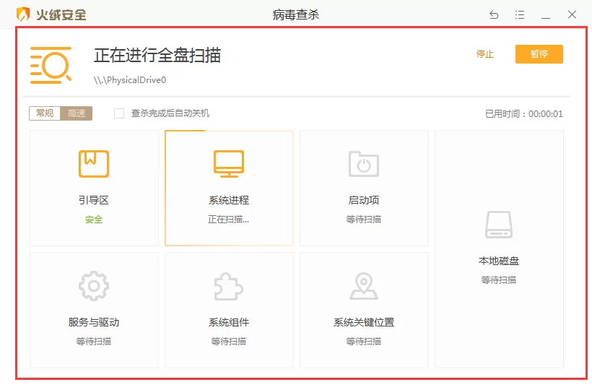Select the 系统组件 puzzle piece icon
This screenshot has height=390, width=592.
pyautogui.click(x=229, y=286)
